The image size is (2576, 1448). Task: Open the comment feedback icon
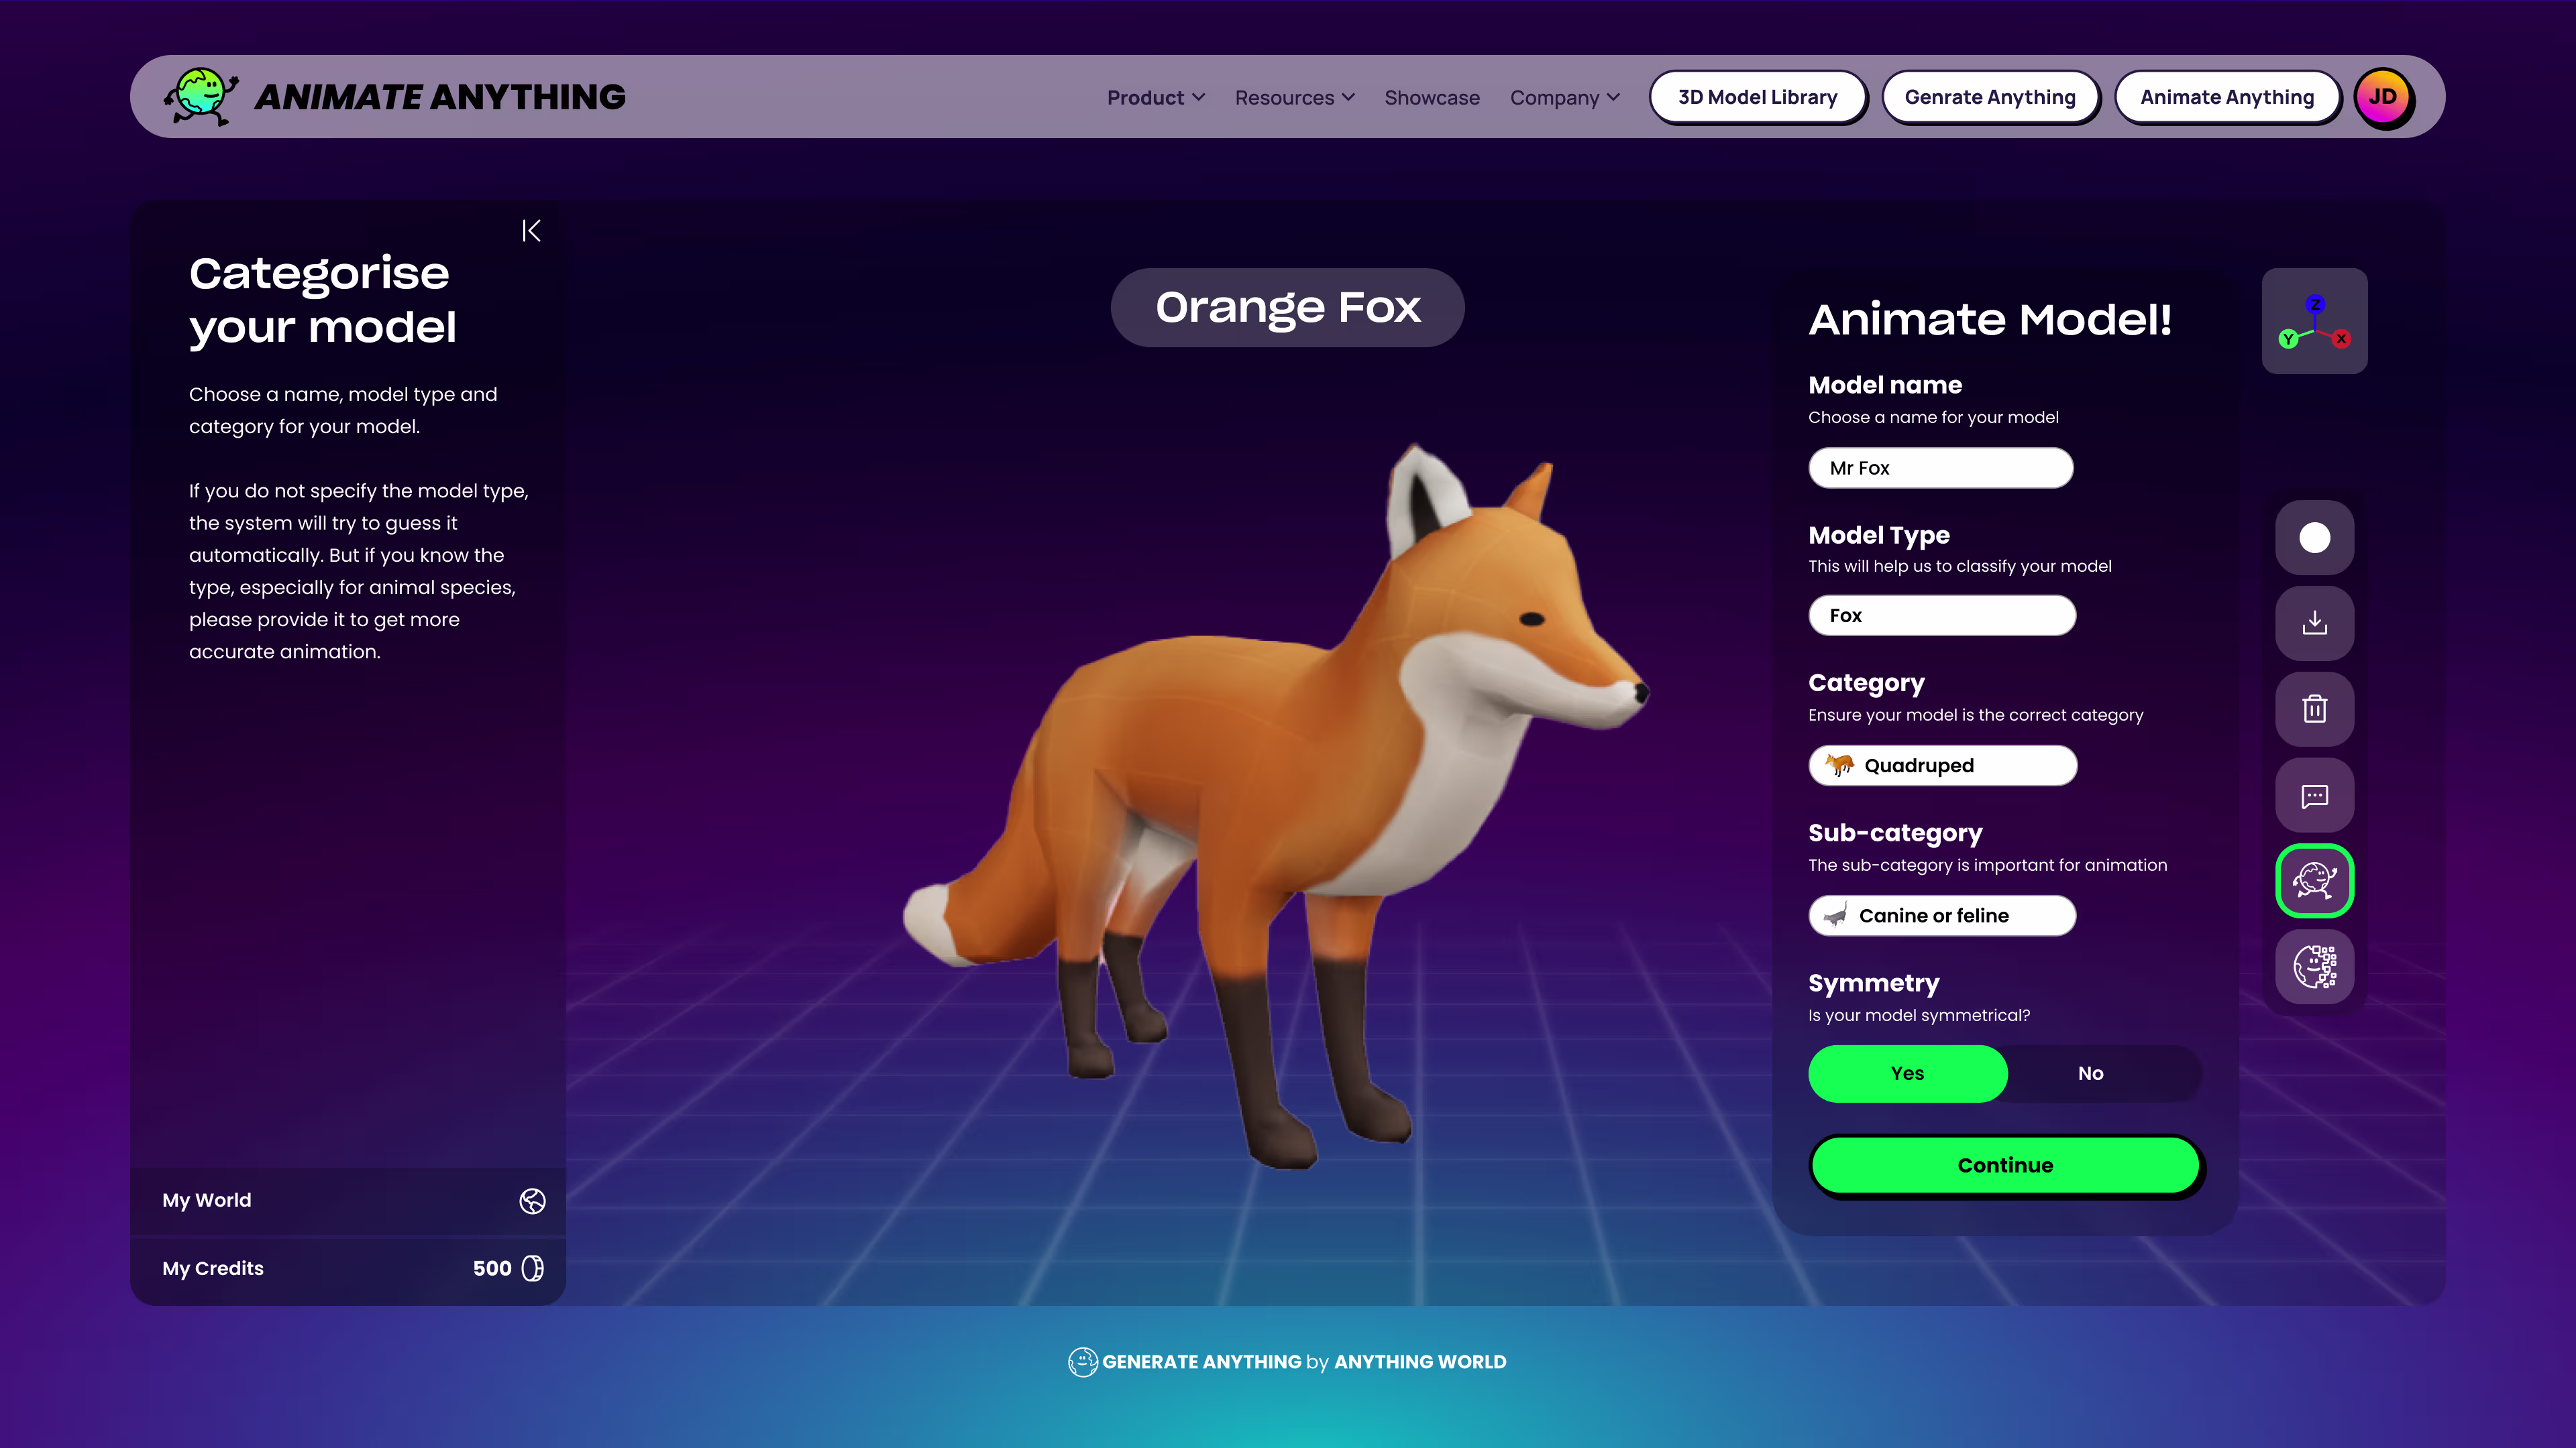pyautogui.click(x=2314, y=796)
